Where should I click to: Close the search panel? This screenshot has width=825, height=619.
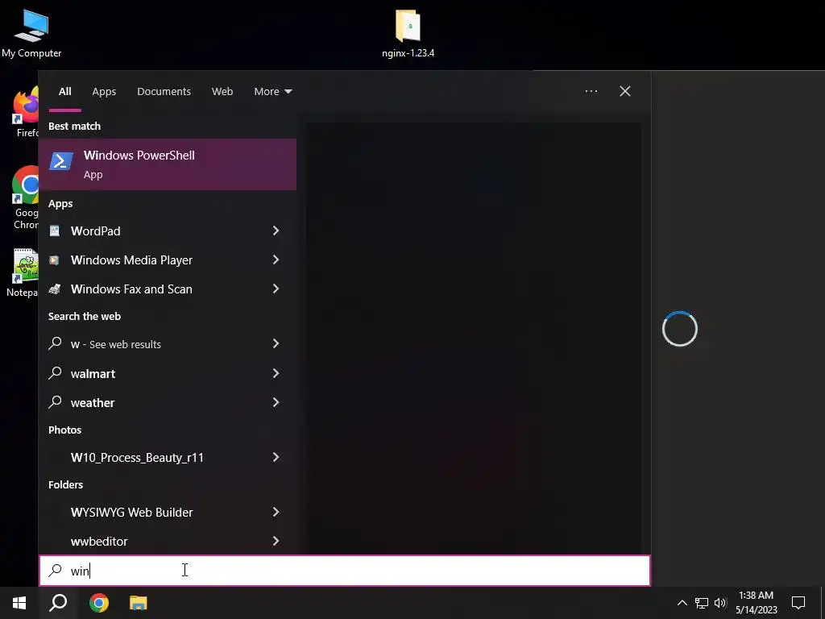pyautogui.click(x=625, y=91)
